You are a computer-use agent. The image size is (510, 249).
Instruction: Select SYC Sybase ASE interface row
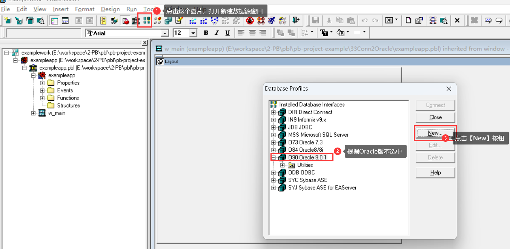pos(307,180)
